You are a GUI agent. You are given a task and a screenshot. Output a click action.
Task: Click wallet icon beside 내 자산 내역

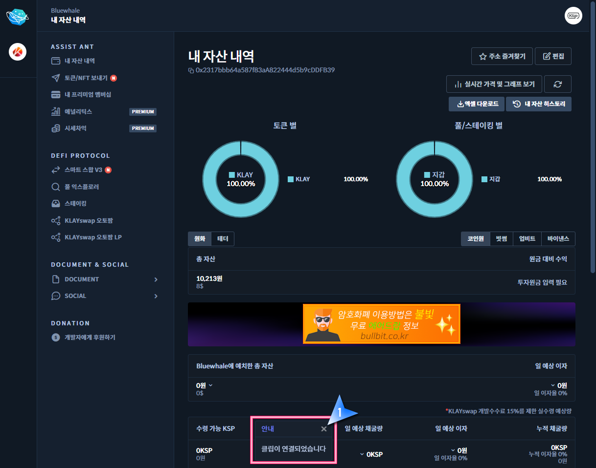pyautogui.click(x=56, y=61)
